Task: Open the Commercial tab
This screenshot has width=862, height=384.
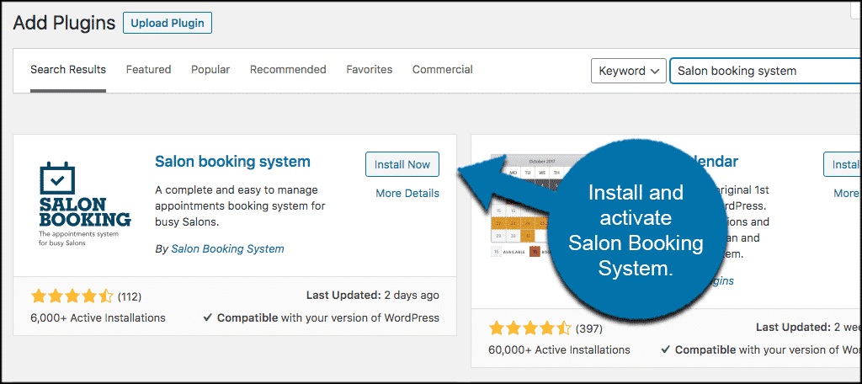Action: 443,70
